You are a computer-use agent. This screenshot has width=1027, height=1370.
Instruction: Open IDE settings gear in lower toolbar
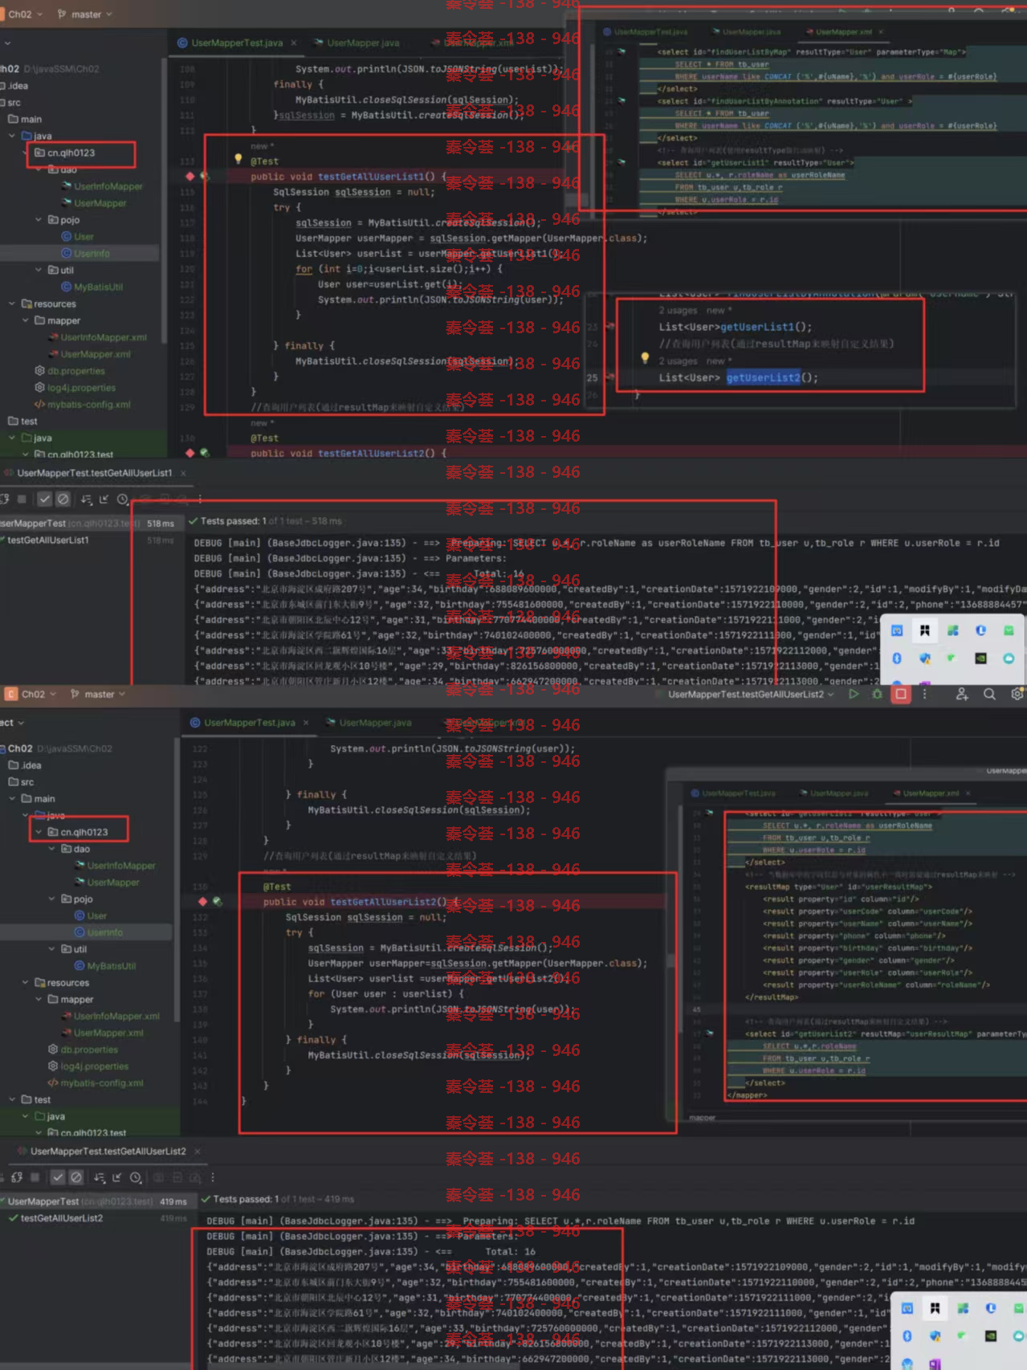[1017, 695]
